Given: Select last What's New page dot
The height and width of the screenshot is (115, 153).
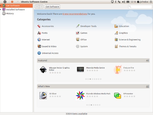Looking at the screenshot, I should [x=100, y=105].
